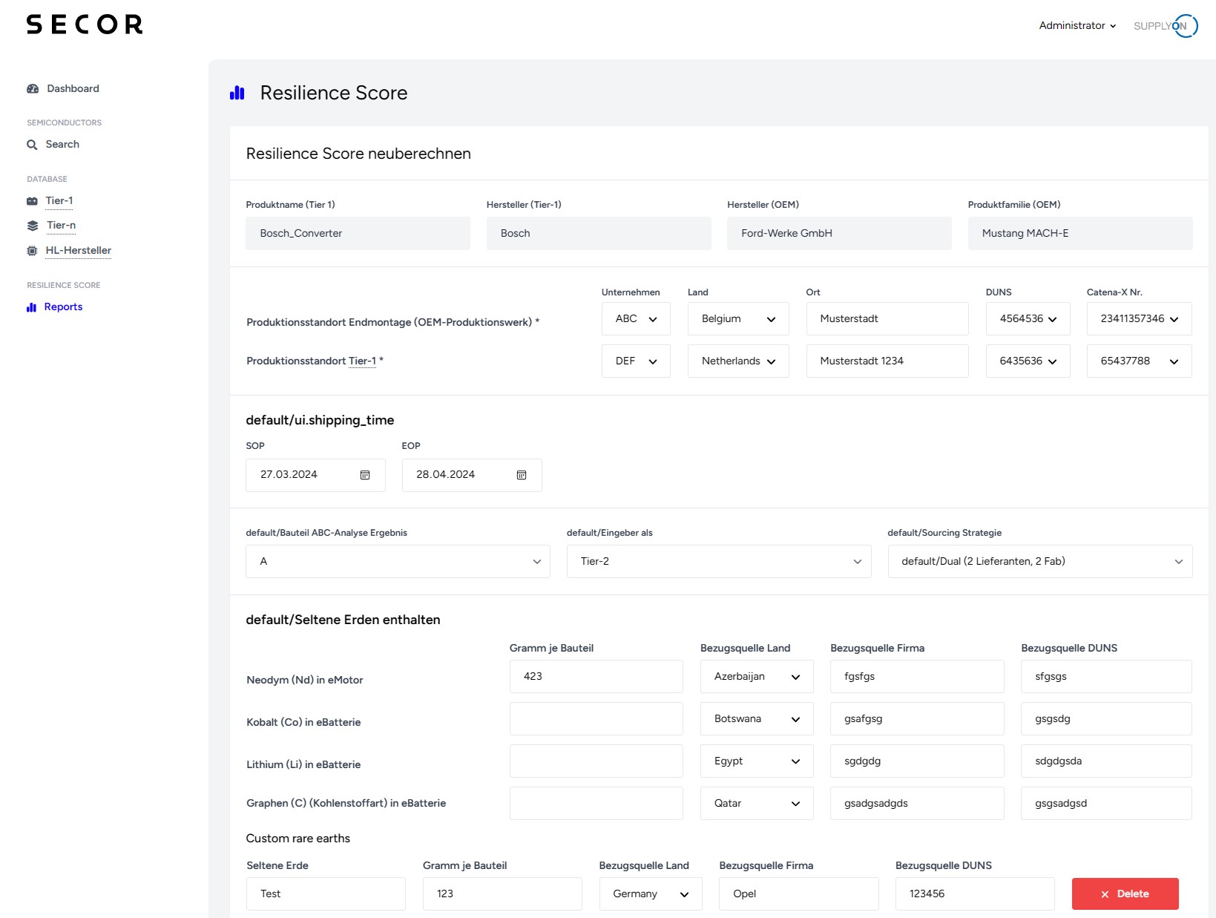
Task: Click the Resilience Score header chart icon
Action: tap(237, 93)
